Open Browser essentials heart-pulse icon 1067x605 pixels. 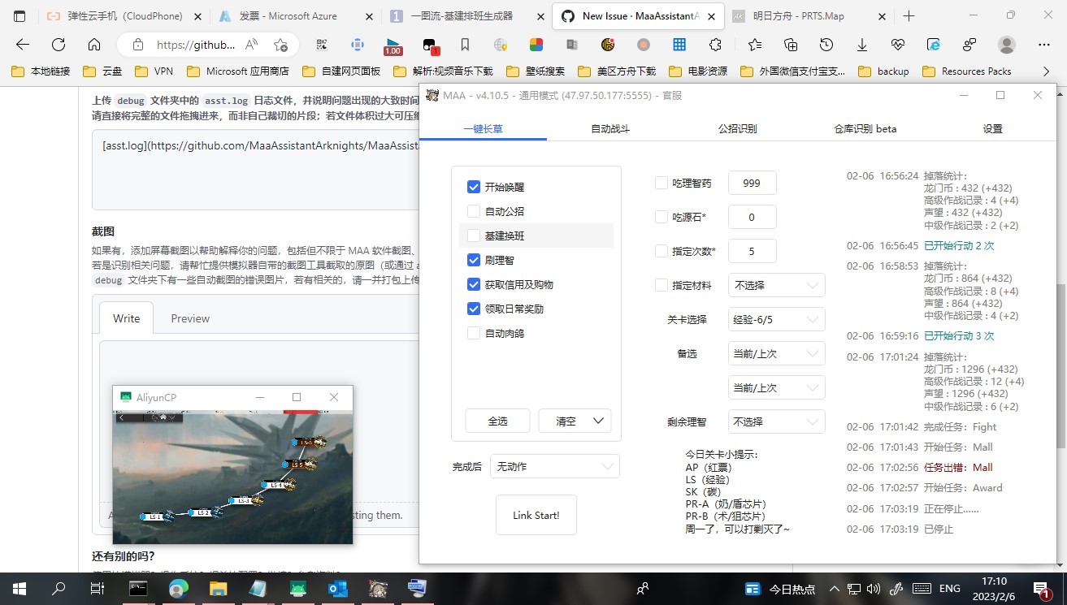pos(898,45)
